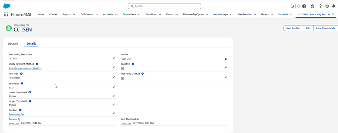Click the New Opportunity button
The height and width of the screenshot is (133, 338).
pos(325,28)
